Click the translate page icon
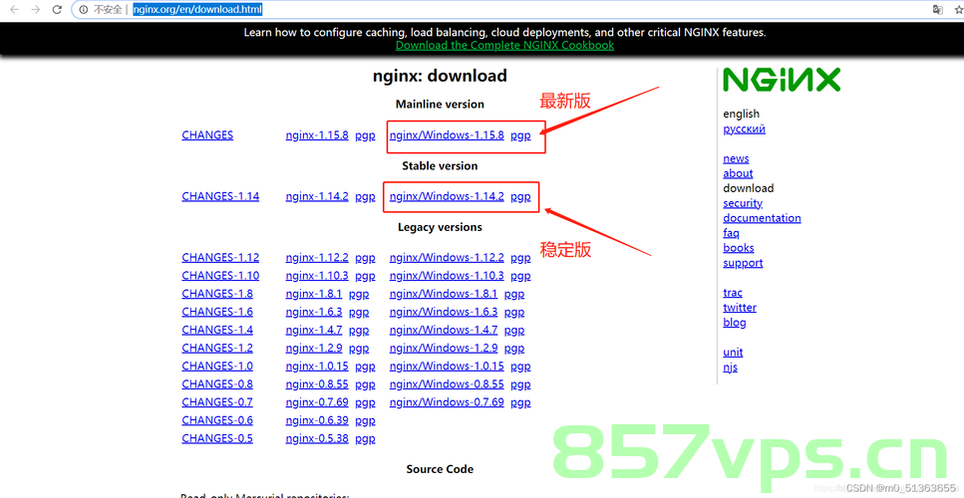964x498 pixels. [937, 9]
